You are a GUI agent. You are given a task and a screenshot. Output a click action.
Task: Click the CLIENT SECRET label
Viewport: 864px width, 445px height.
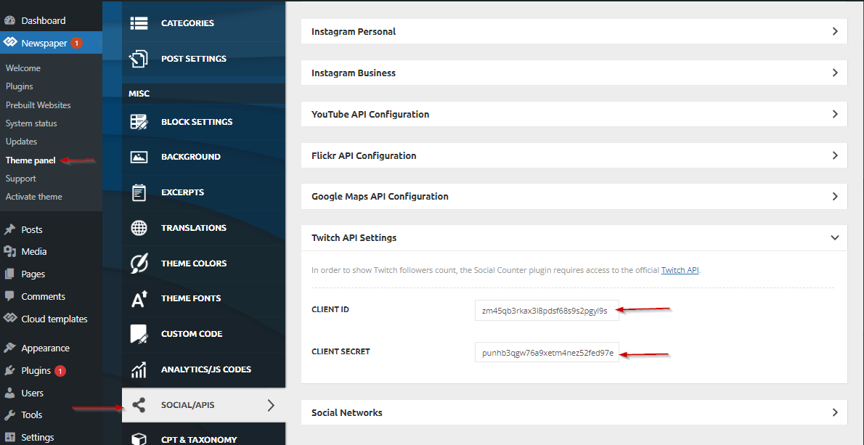[x=341, y=351]
